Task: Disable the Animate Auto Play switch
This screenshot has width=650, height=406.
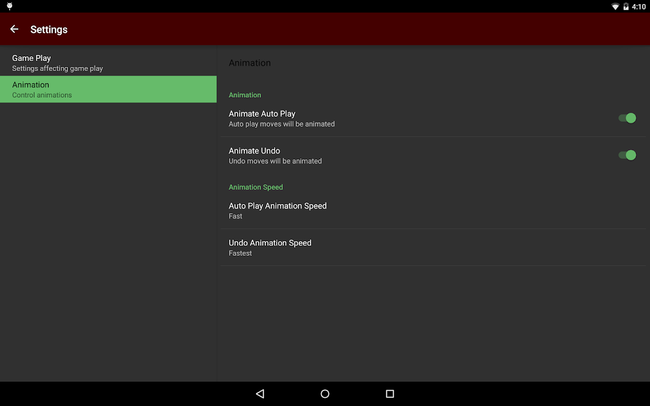Action: [x=627, y=118]
